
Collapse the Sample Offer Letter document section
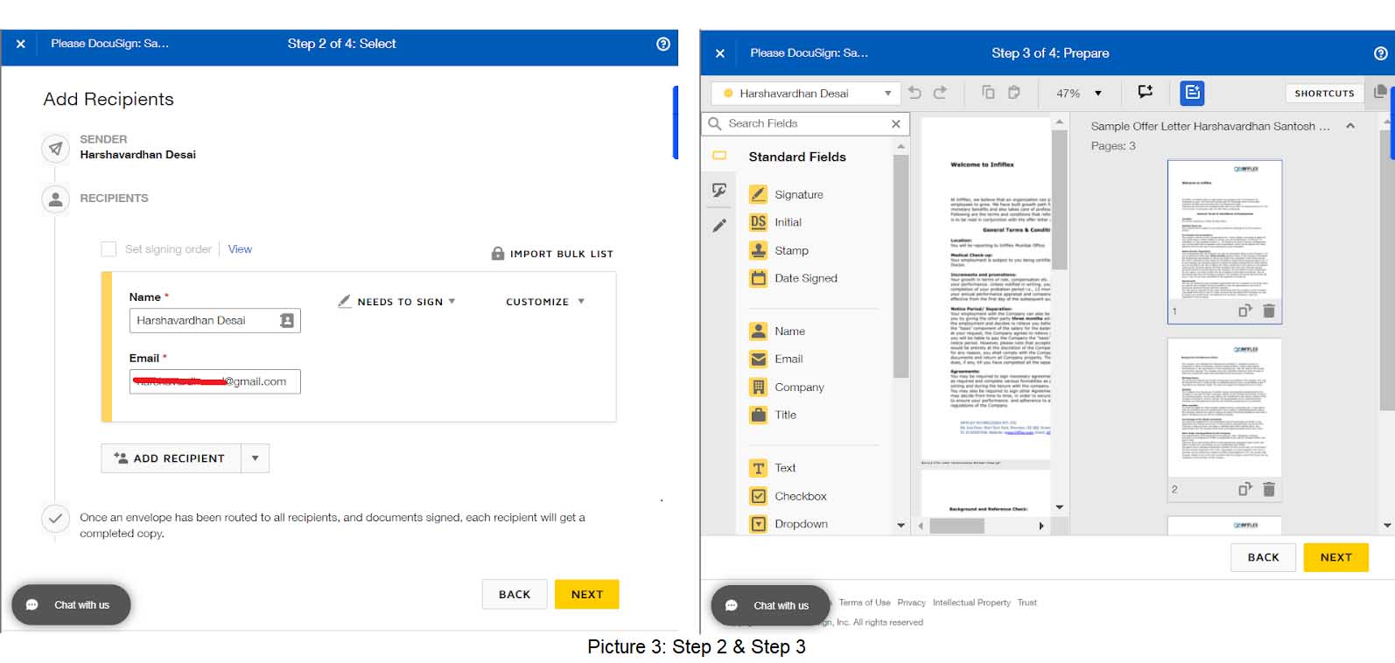click(1350, 126)
